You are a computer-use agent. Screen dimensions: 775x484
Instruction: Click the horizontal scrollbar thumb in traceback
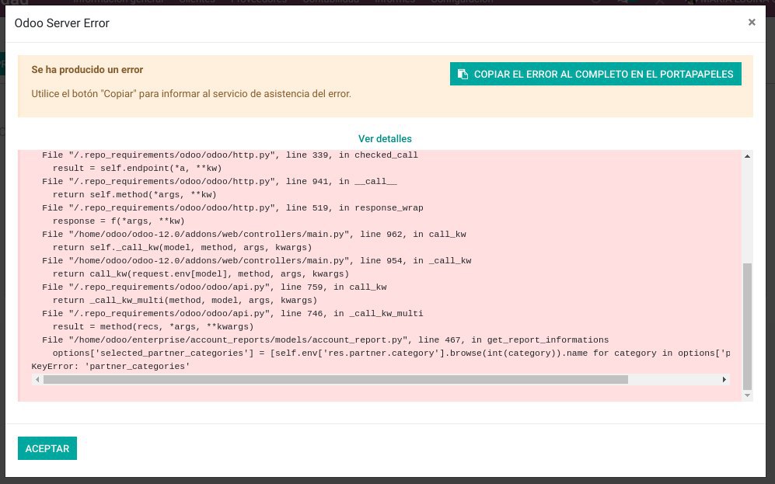336,380
